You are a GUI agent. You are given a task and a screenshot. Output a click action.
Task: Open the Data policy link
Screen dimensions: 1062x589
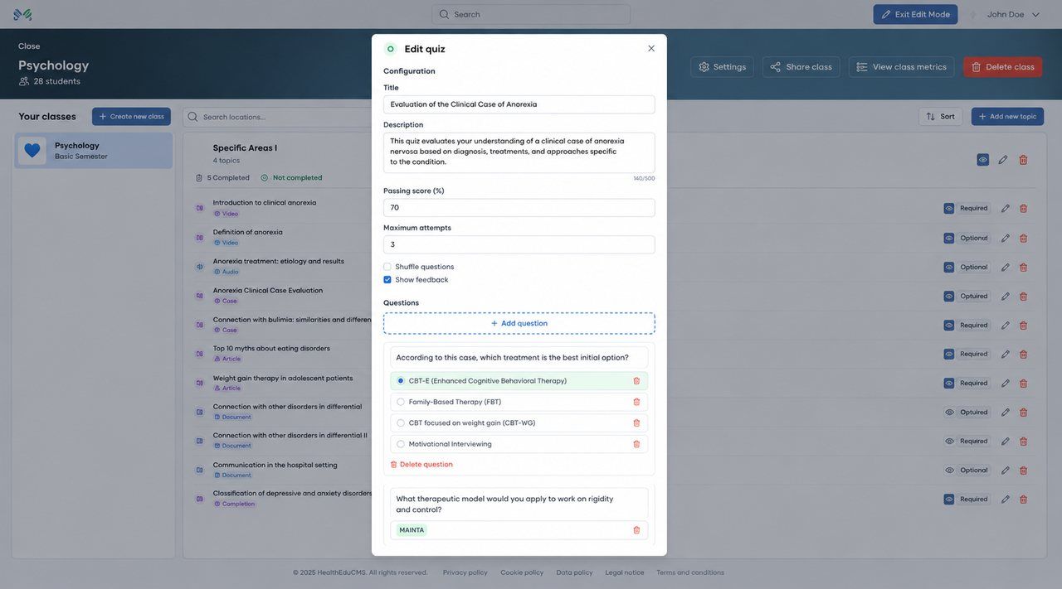575,573
